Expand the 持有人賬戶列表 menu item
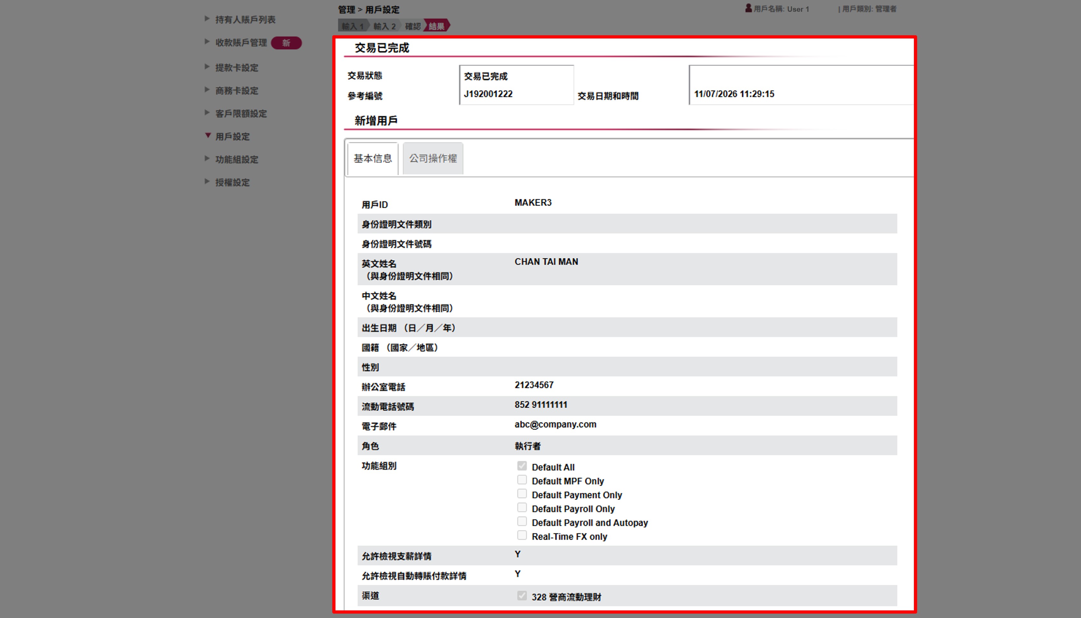1081x618 pixels. 245,19
